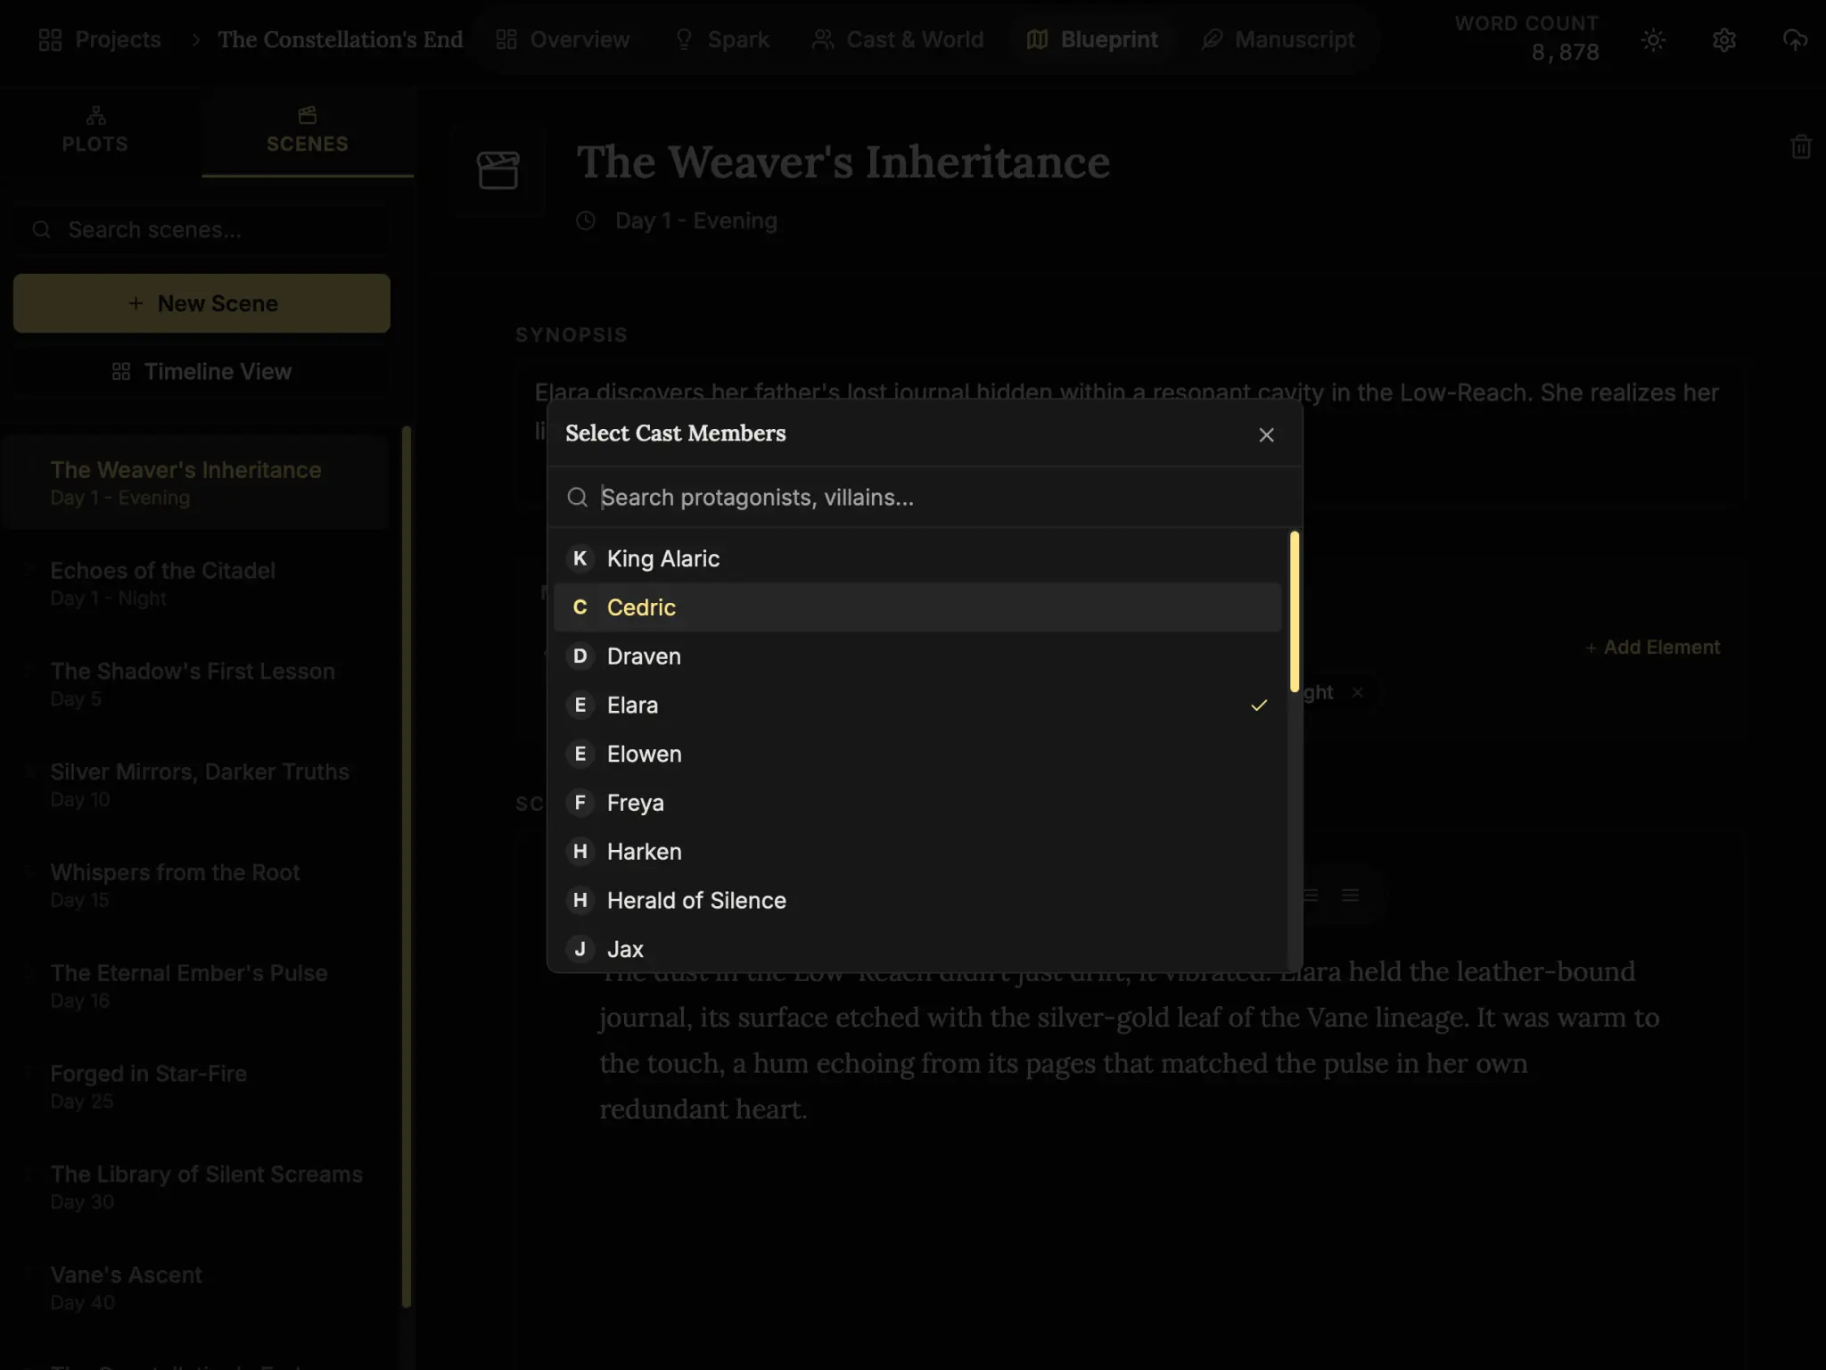
Task: Choose Freya from cast options
Action: click(917, 803)
